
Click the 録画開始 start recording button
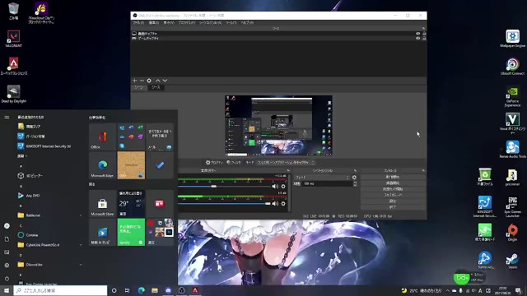(x=393, y=183)
